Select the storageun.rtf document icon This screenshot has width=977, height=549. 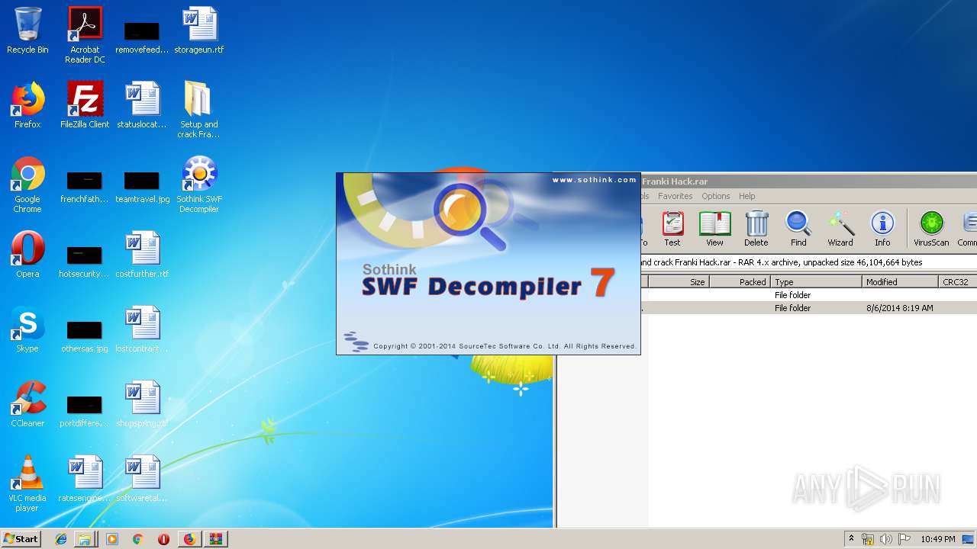coord(199,30)
